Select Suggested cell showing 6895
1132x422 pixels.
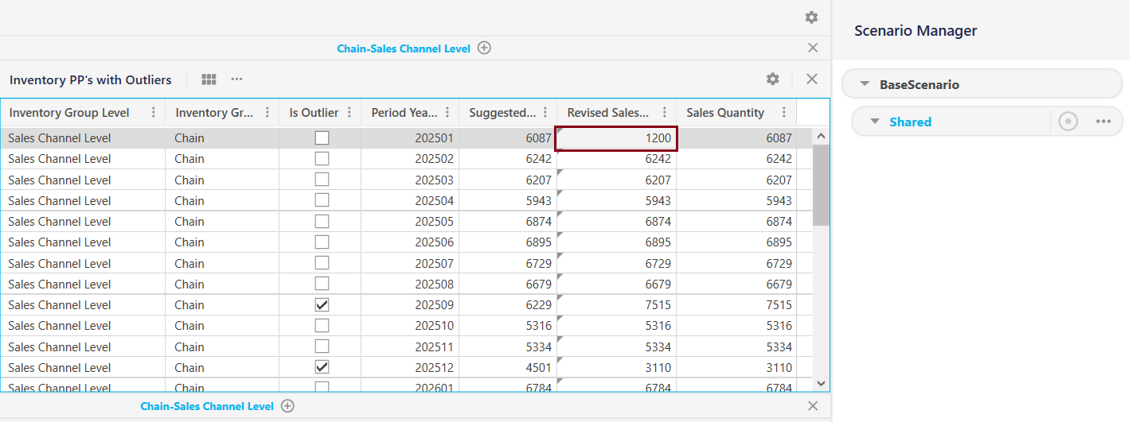pos(507,242)
